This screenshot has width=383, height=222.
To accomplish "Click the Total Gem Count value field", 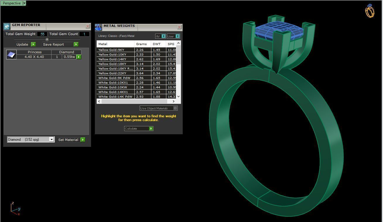I will pyautogui.click(x=84, y=34).
